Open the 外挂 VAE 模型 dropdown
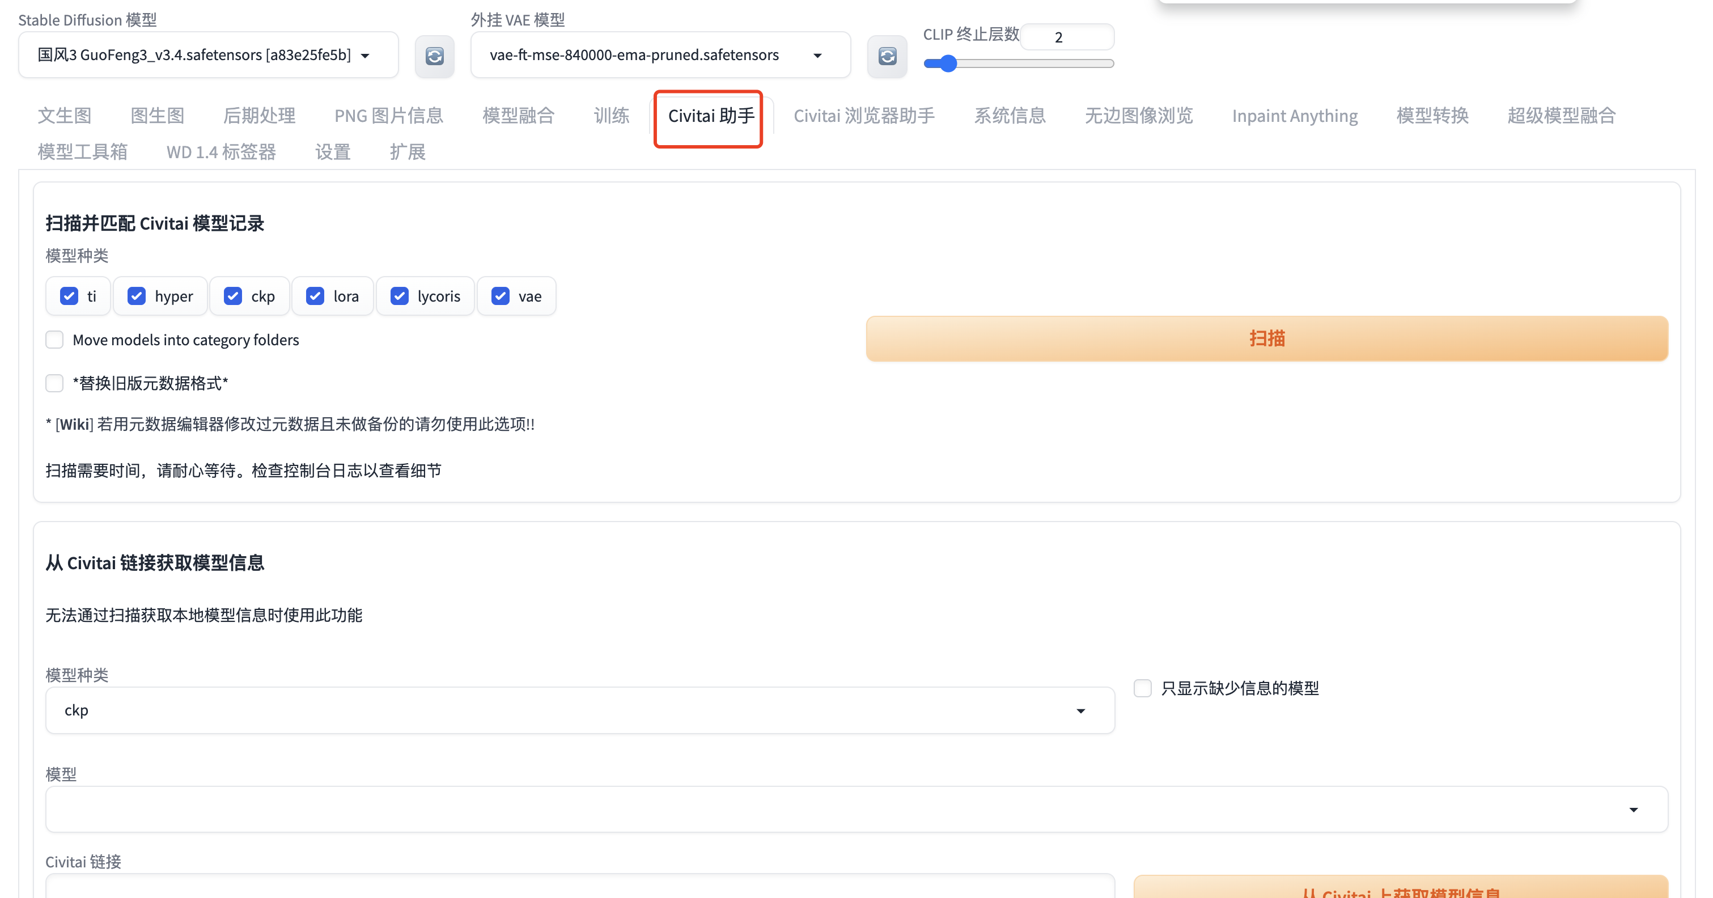 (660, 55)
